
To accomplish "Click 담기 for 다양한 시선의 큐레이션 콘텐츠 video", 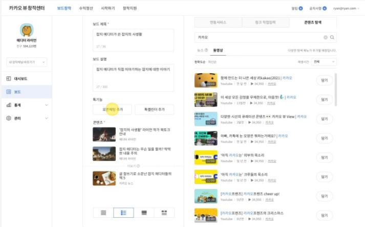I will [x=325, y=119].
